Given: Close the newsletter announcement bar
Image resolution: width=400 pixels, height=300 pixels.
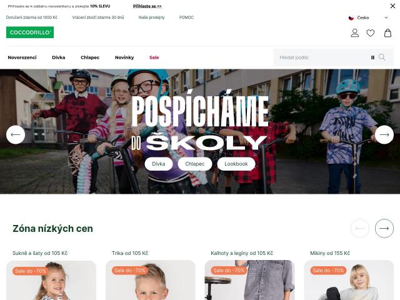Looking at the screenshot, I should pyautogui.click(x=392, y=6).
